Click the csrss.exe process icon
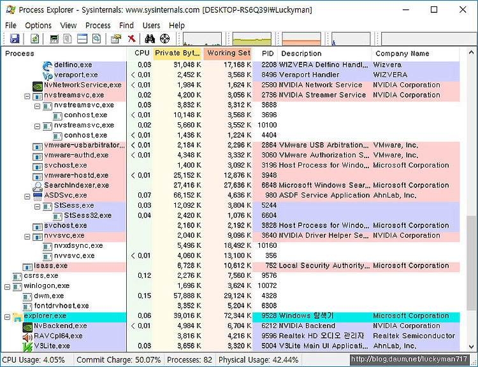Image resolution: width=478 pixels, height=367 pixels. (17, 277)
